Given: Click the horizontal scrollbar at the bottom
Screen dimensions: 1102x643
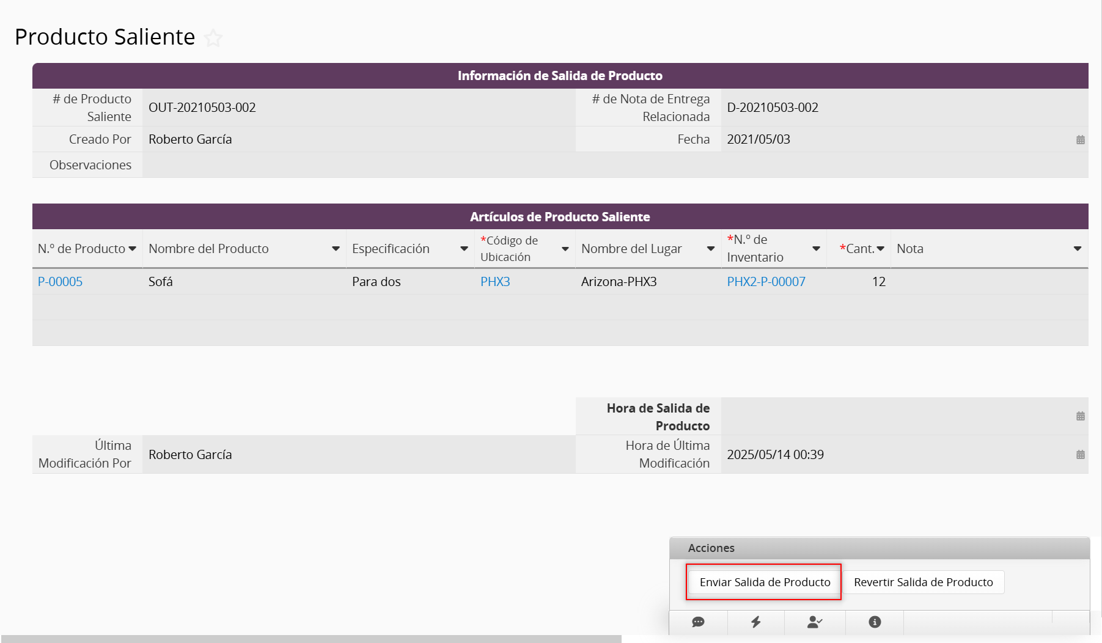Looking at the screenshot, I should coord(310,639).
